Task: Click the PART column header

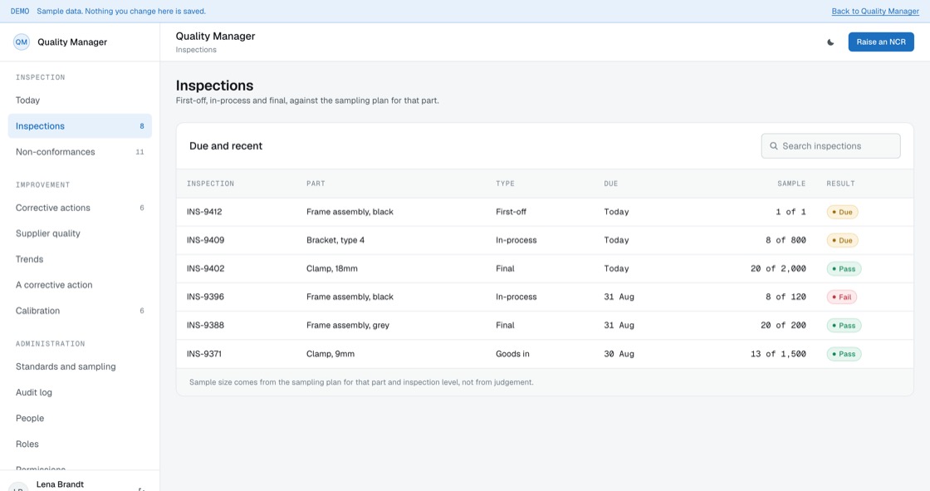Action: tap(316, 184)
